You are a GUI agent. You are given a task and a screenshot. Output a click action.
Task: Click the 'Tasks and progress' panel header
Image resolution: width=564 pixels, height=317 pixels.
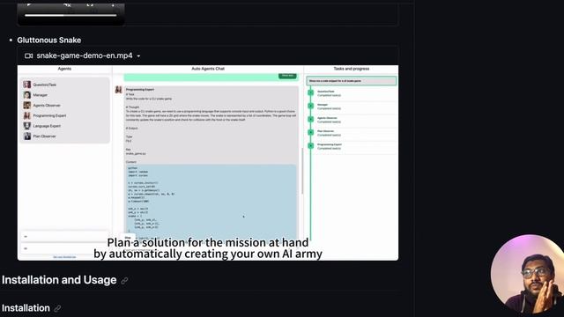[x=352, y=69]
